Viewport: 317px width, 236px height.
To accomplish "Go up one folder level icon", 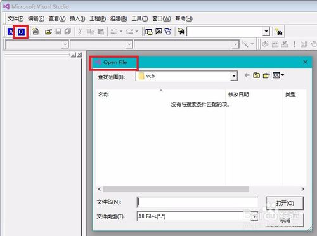I will pos(257,75).
